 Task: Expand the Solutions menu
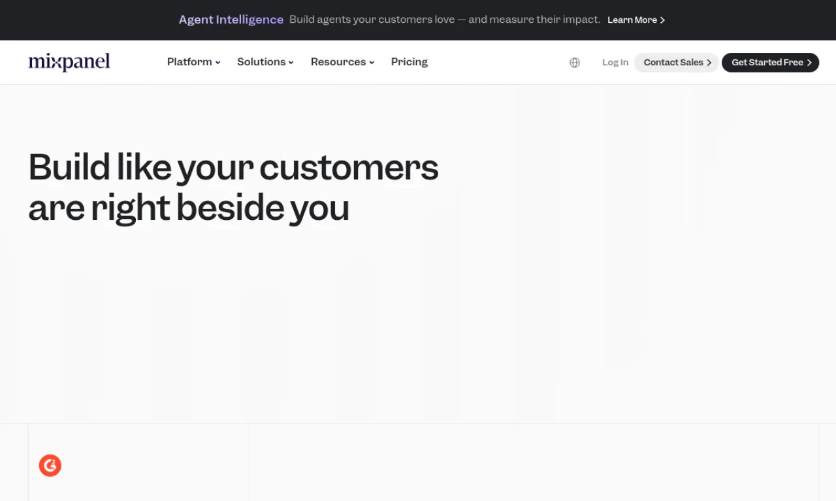click(265, 62)
